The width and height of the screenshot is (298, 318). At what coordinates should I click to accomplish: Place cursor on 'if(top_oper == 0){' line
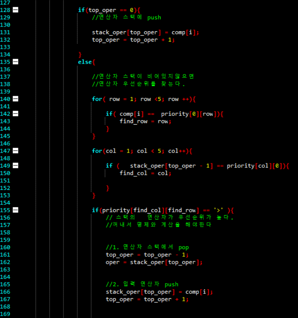coord(109,10)
